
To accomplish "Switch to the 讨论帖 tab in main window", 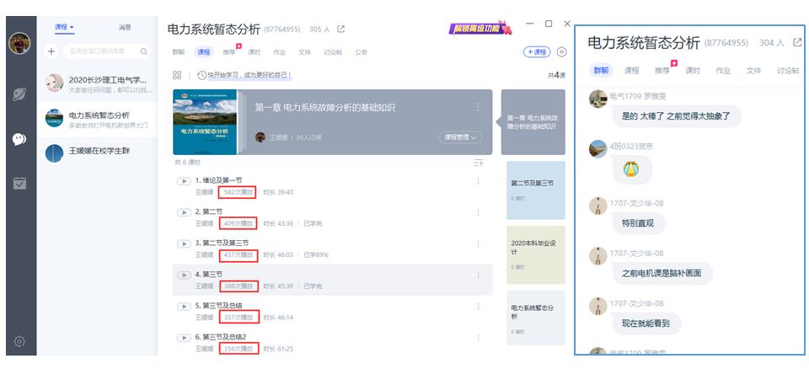I will [x=333, y=52].
